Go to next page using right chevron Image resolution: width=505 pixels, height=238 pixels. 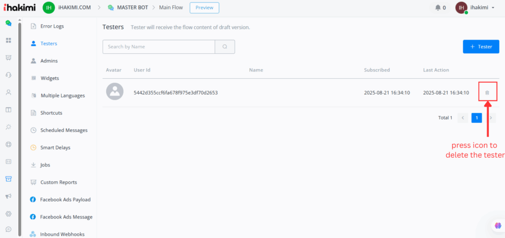(x=490, y=118)
